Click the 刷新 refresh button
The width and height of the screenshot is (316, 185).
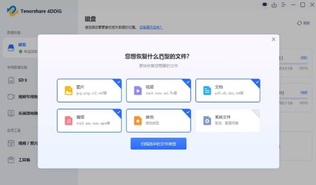tap(303, 23)
